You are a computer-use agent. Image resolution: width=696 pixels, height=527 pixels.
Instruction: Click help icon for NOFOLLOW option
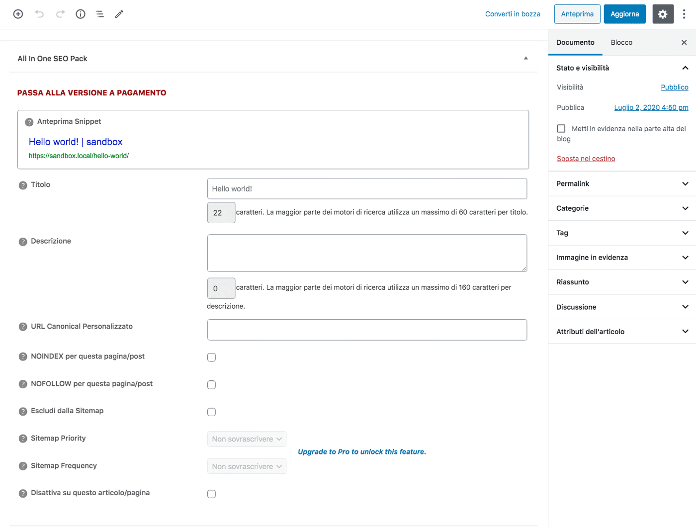coord(23,384)
